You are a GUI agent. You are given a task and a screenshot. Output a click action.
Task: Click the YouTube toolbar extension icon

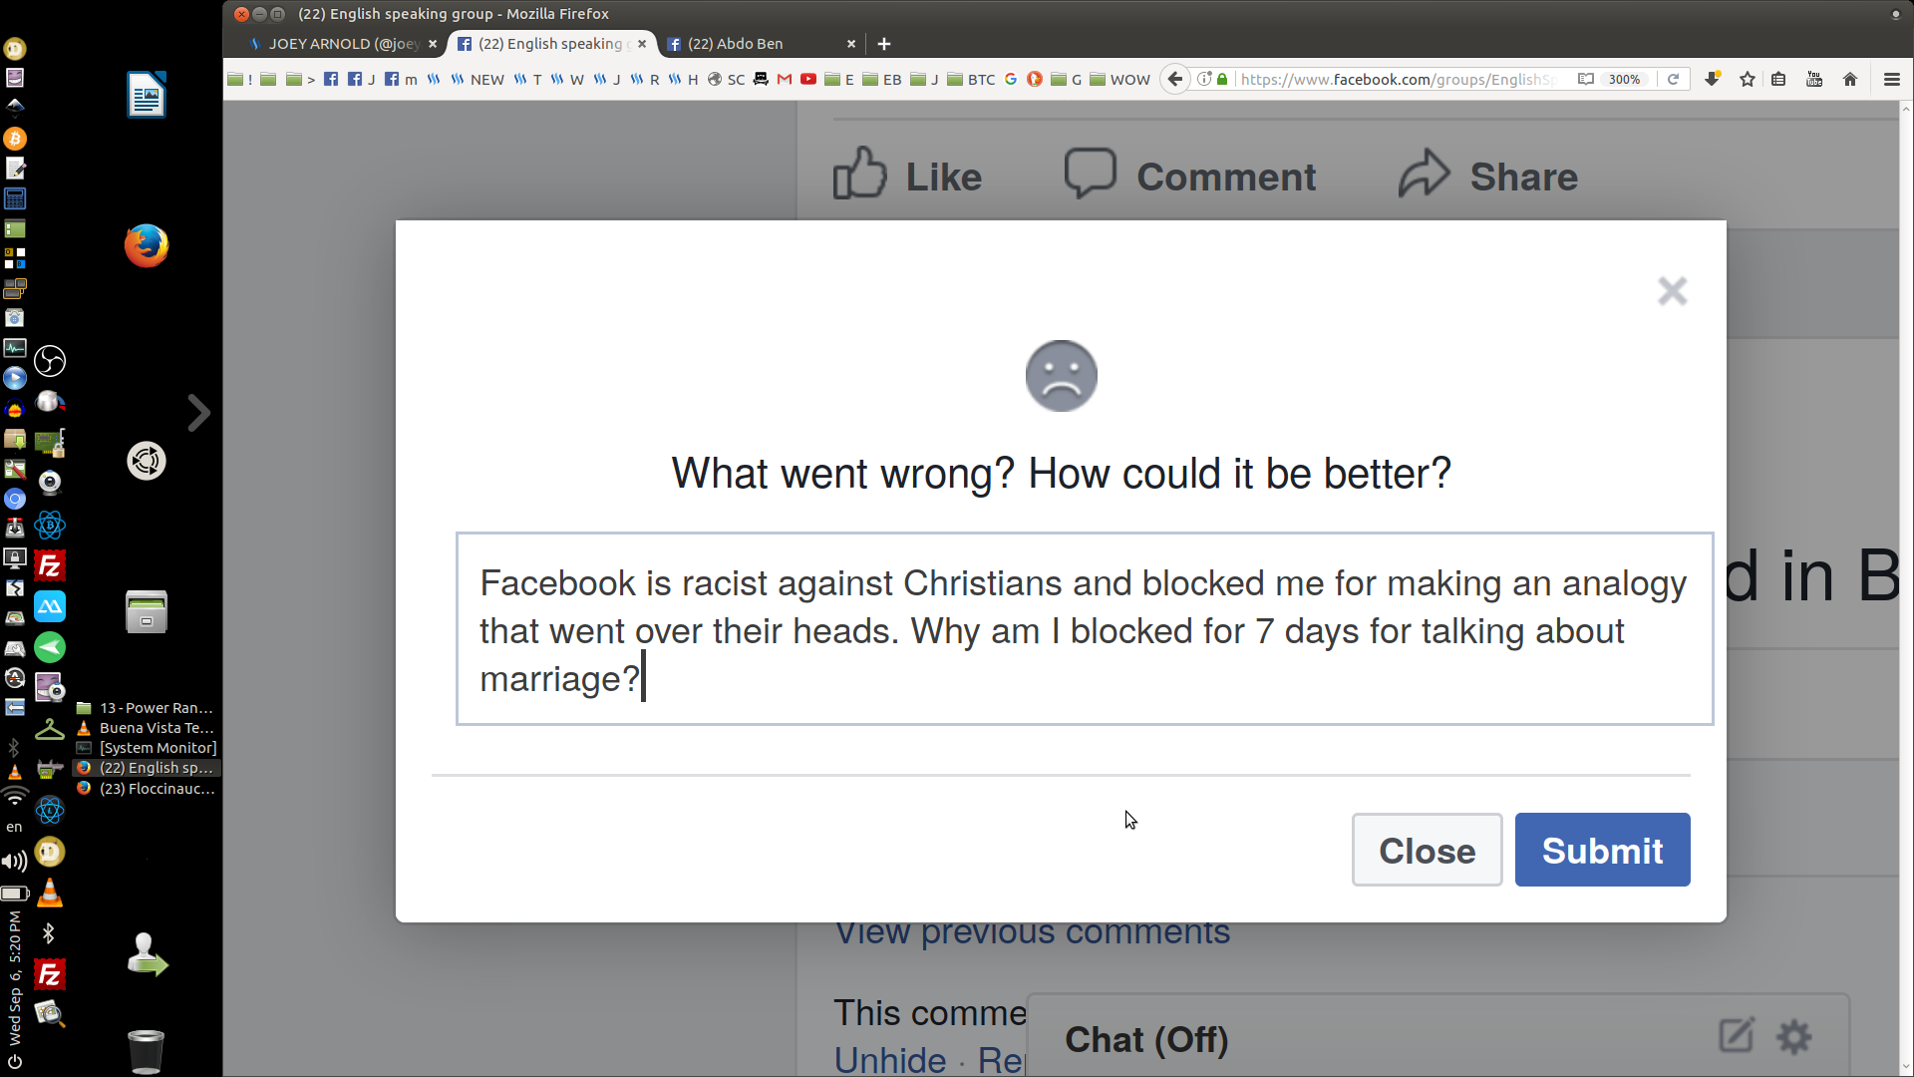(x=1814, y=79)
